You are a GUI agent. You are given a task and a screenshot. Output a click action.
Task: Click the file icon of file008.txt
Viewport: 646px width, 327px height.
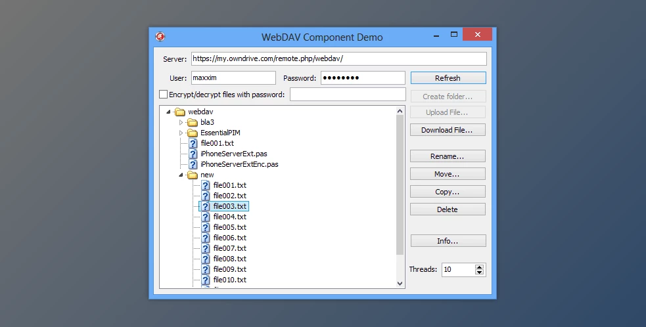(206, 259)
